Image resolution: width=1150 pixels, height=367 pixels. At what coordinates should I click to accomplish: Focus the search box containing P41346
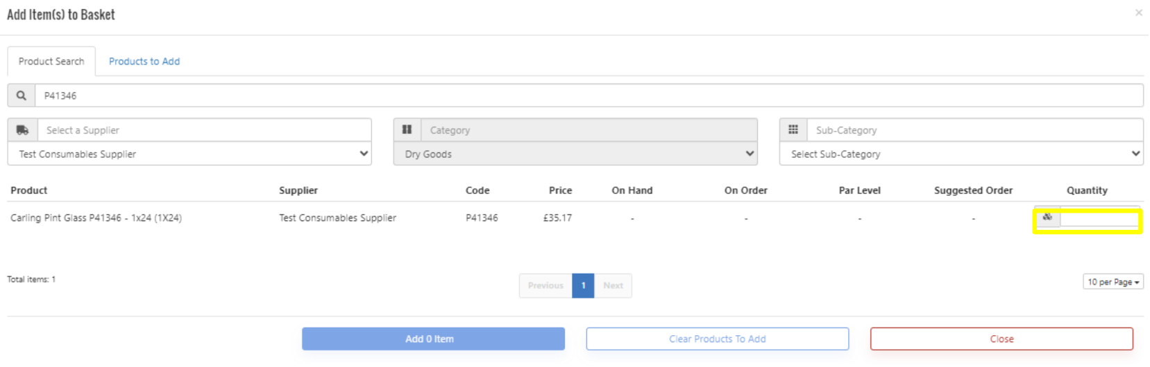[589, 96]
